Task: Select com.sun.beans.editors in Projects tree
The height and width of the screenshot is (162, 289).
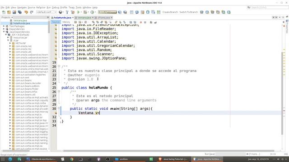Action: pyautogui.click(x=28, y=86)
